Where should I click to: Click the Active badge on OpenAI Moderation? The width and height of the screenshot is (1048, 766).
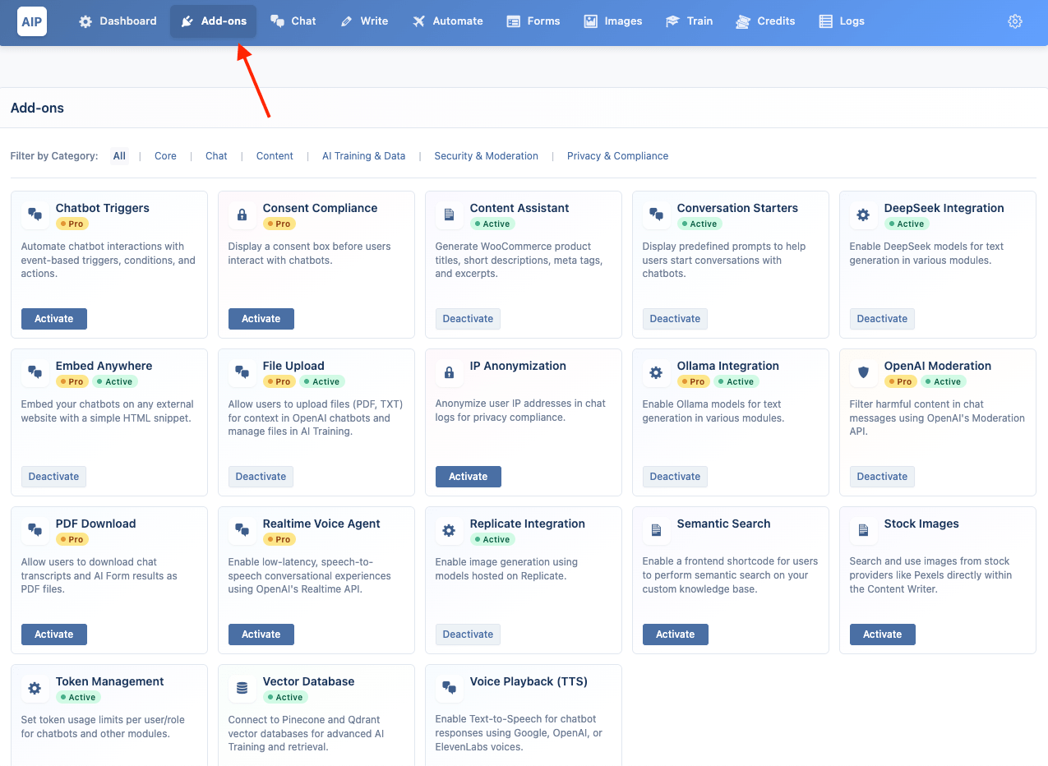coord(944,381)
